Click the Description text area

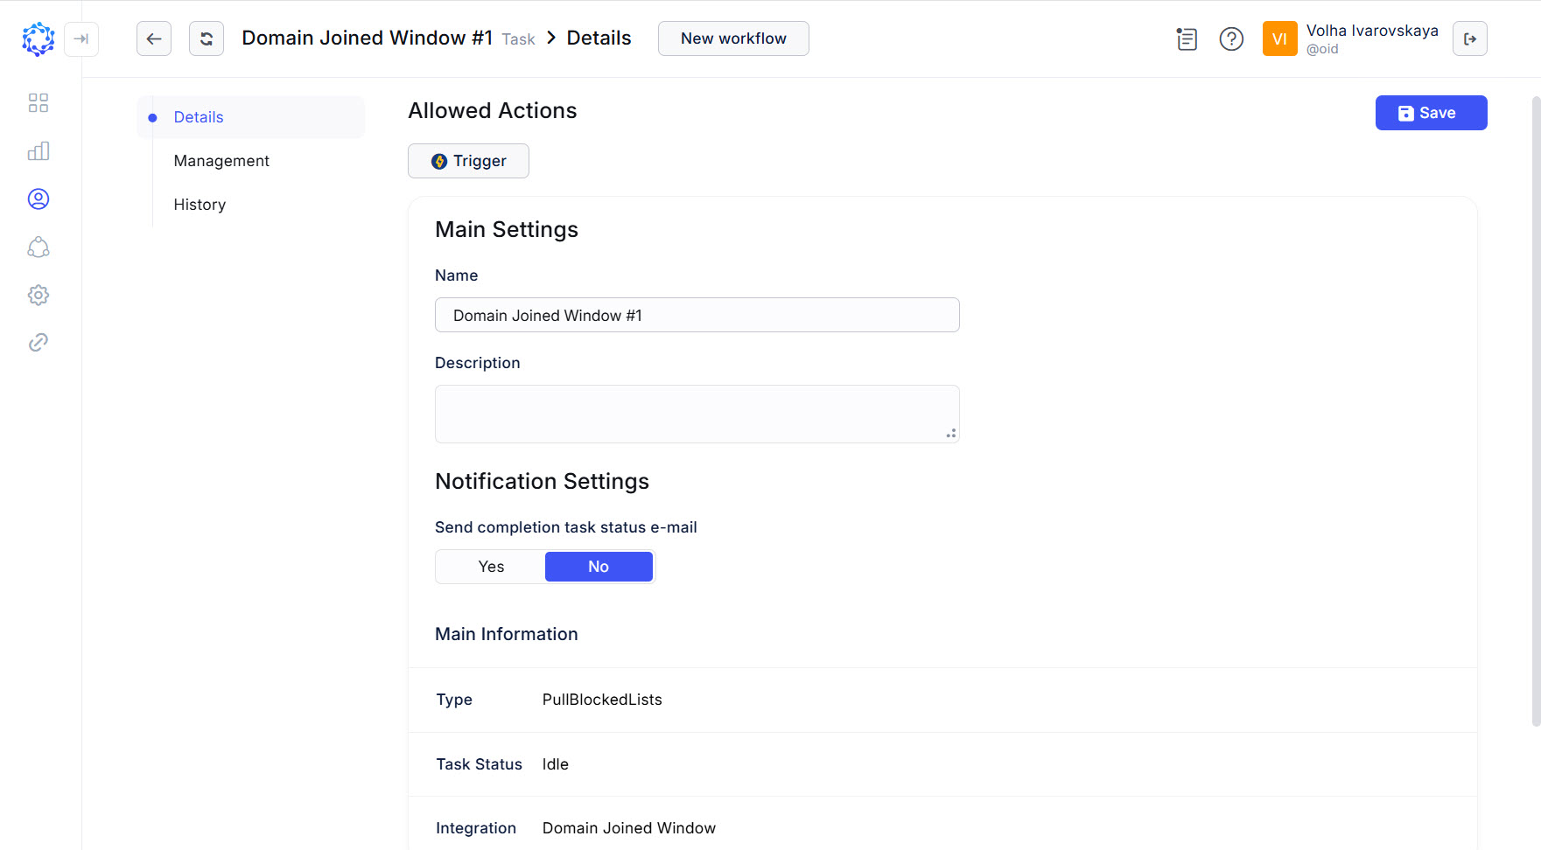(x=697, y=413)
